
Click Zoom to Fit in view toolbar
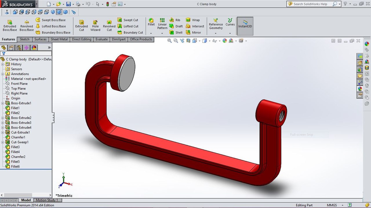coord(170,41)
